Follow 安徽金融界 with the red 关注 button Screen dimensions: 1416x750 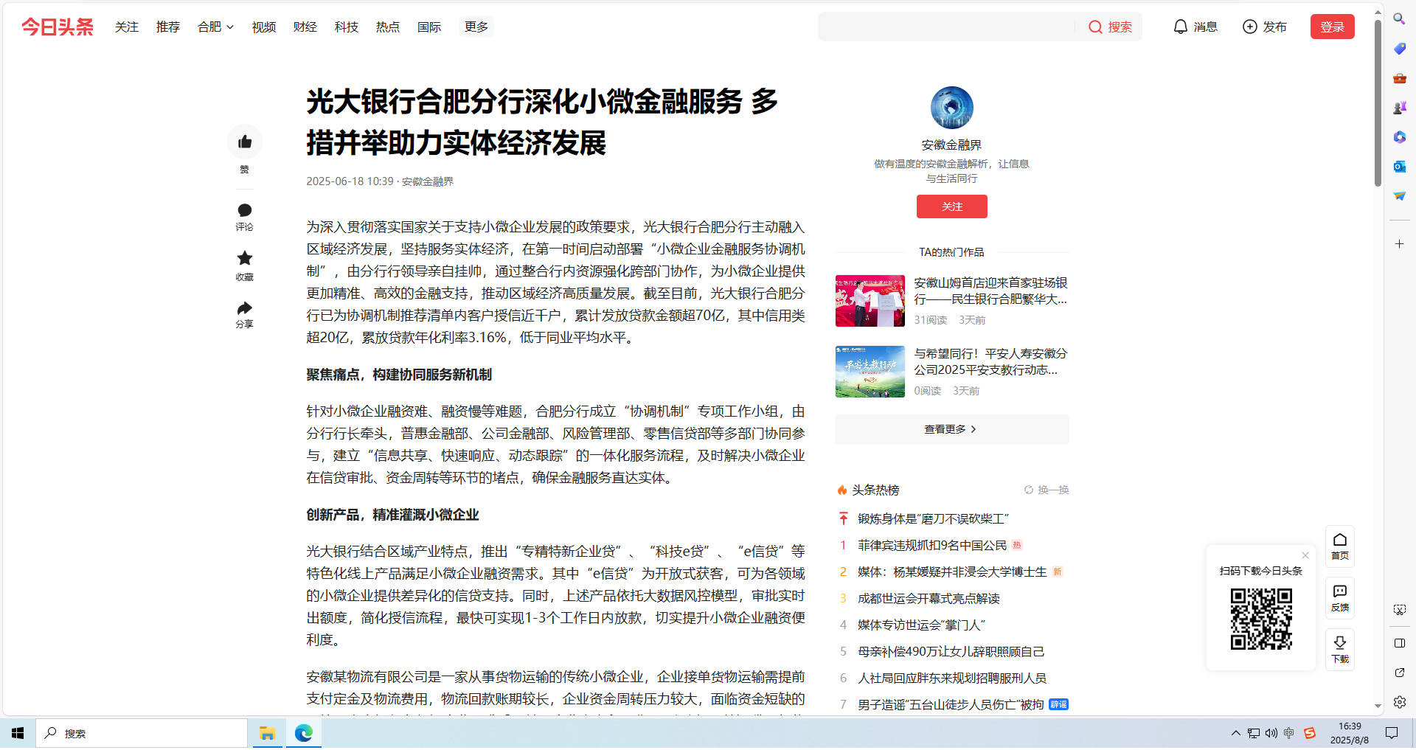[951, 206]
